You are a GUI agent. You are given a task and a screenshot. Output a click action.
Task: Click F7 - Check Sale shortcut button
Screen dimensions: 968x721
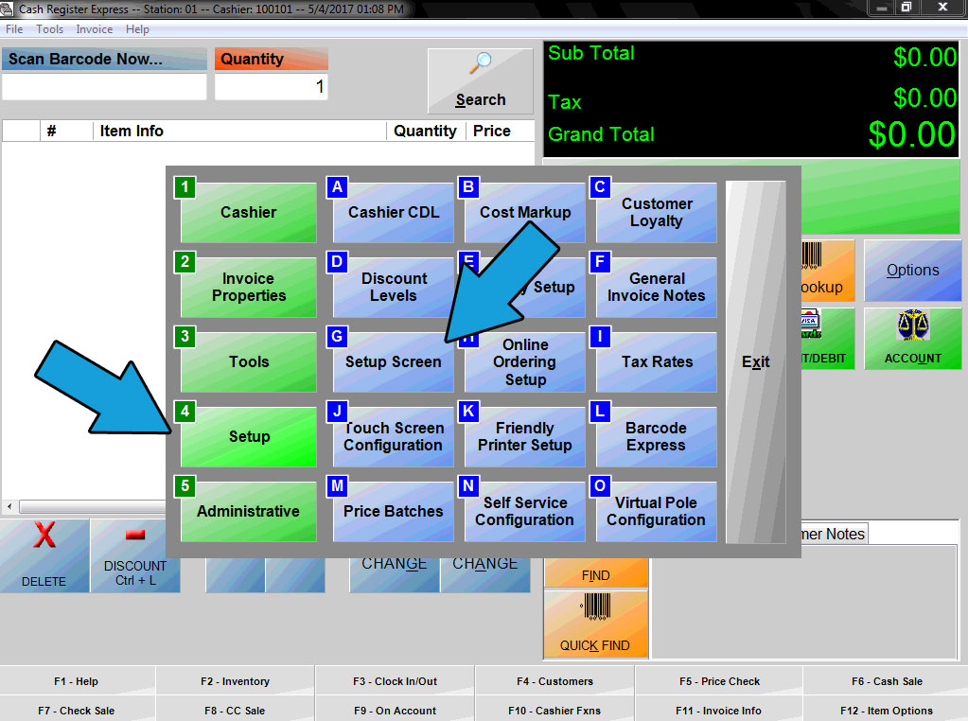[x=77, y=711]
